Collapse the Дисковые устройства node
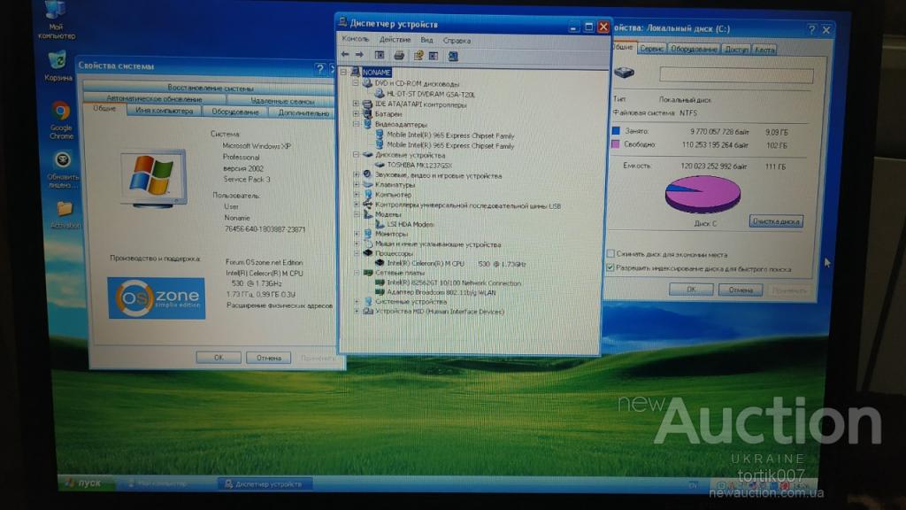The image size is (906, 510). pyautogui.click(x=356, y=155)
